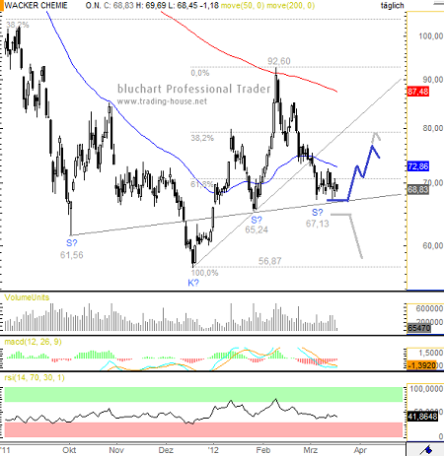444x456 pixels.
Task: Click the Dez label on the time axis
Action: pyautogui.click(x=166, y=450)
